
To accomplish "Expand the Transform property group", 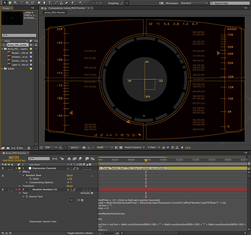I will point(20,186).
